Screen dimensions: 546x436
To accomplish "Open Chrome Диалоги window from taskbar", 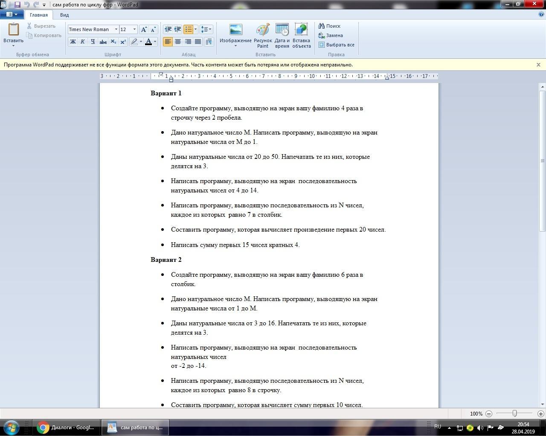I will tap(66, 427).
